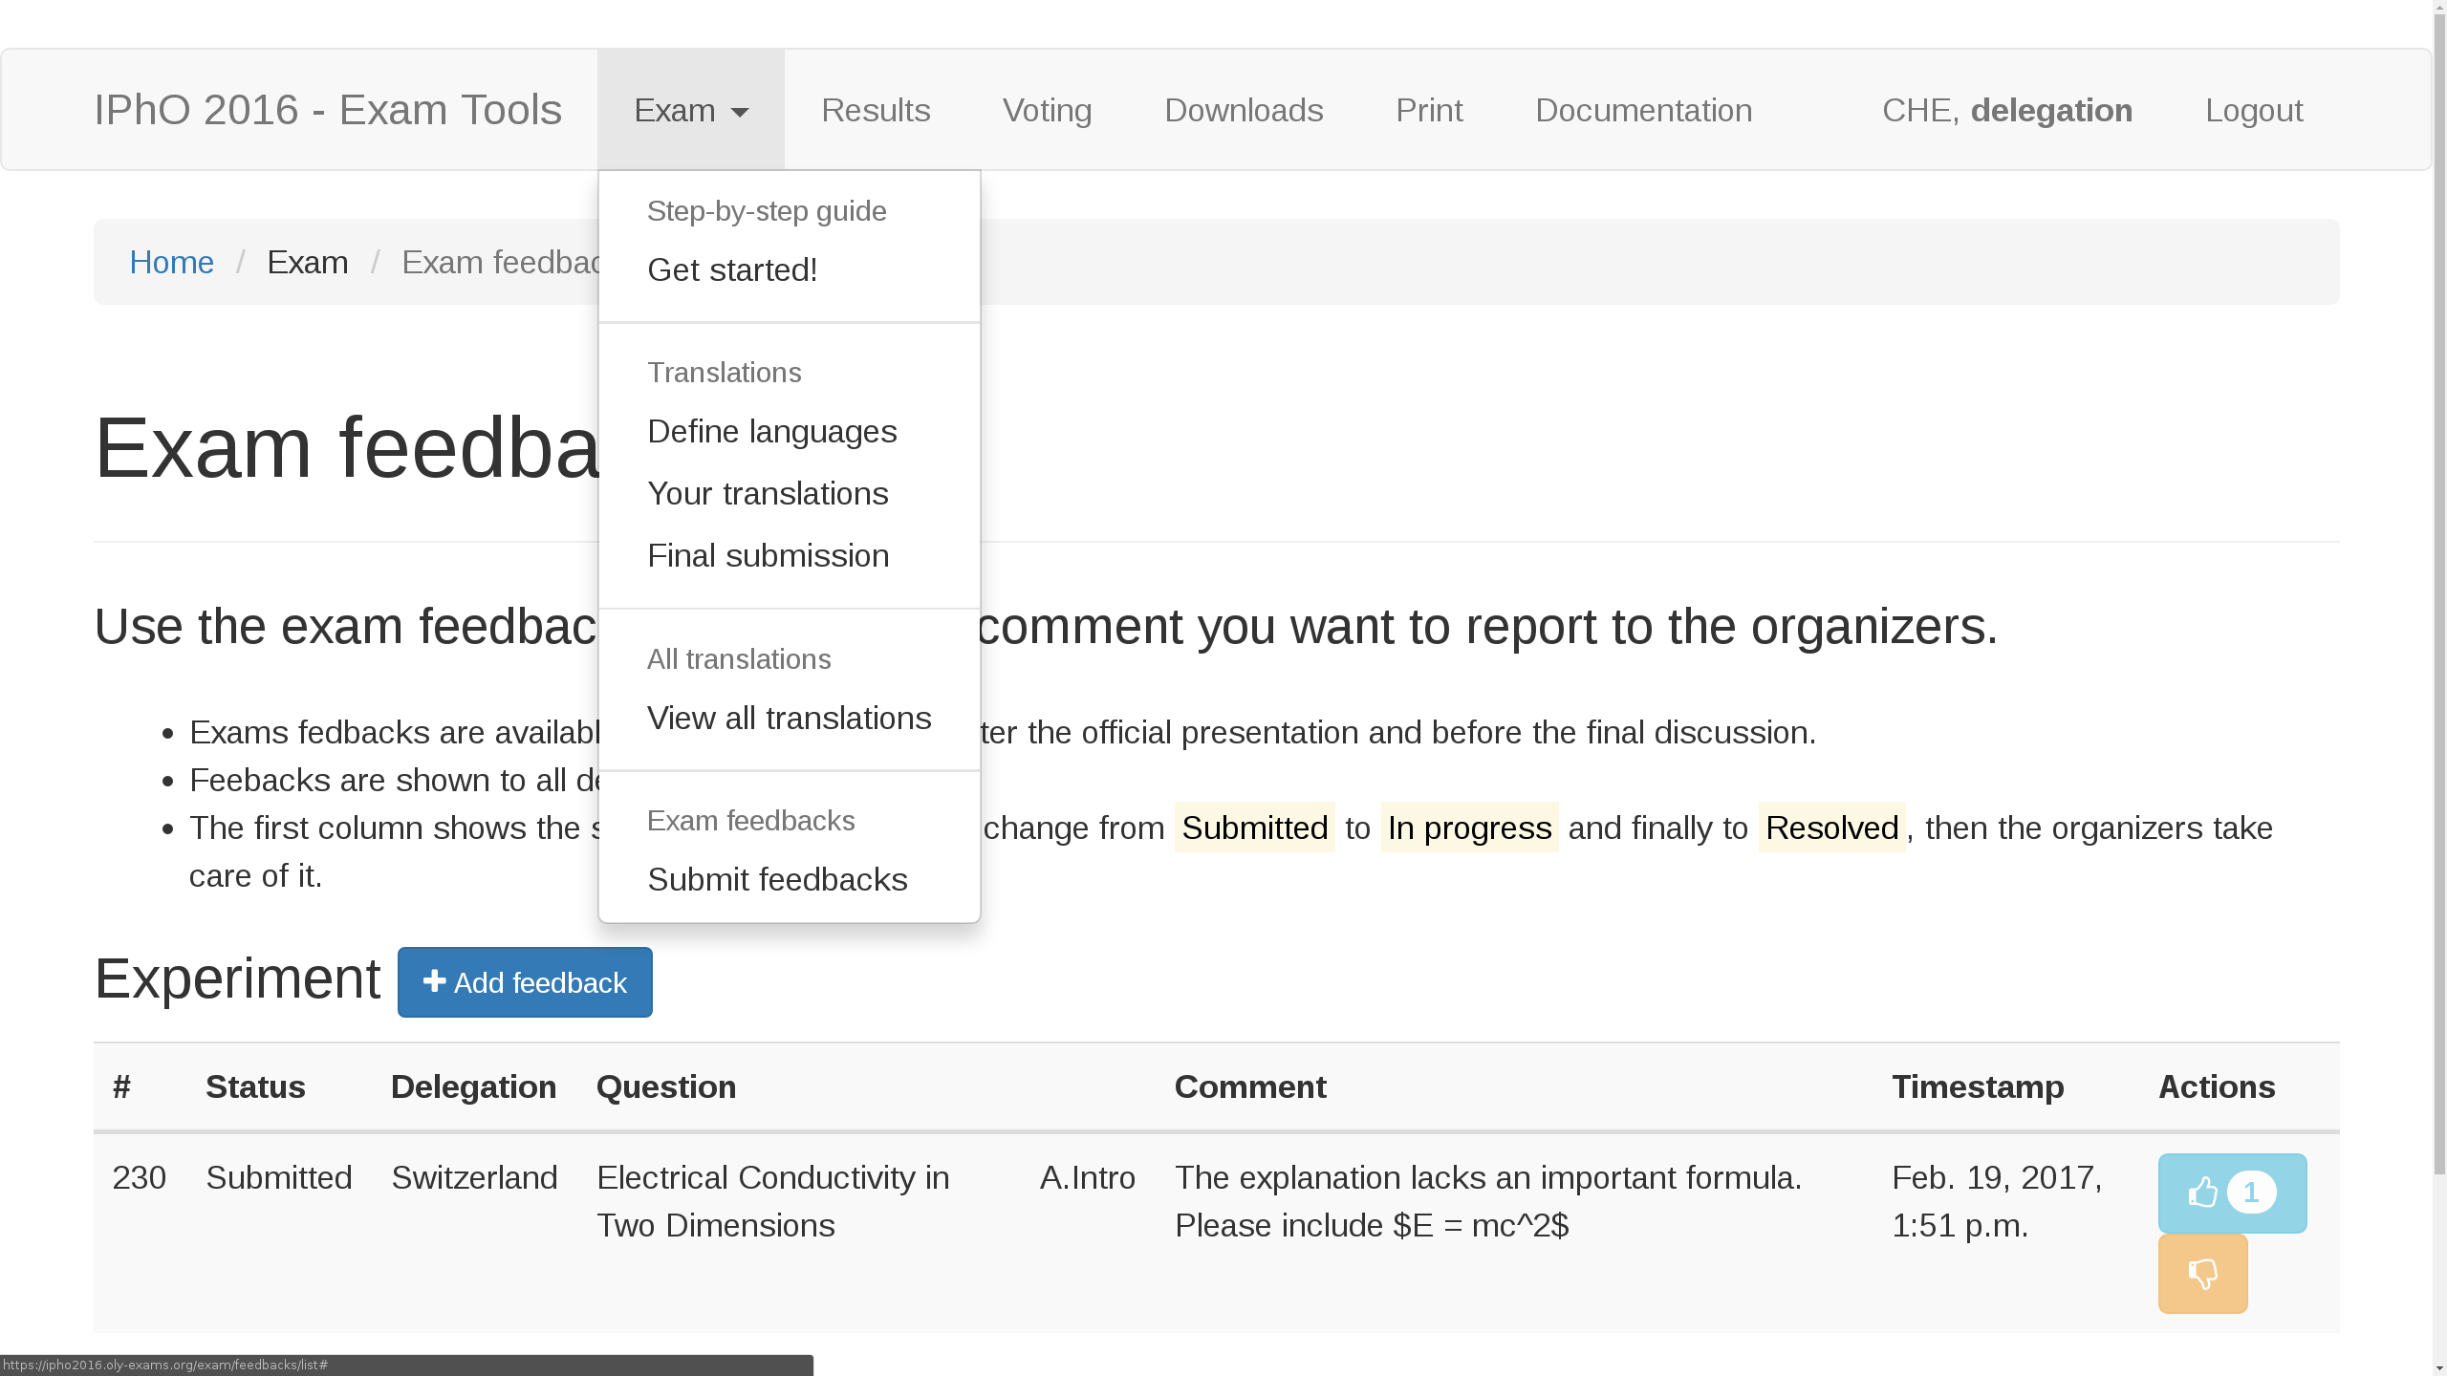The image size is (2447, 1376).
Task: Dislike feedback 230 with the thumbs-down icon
Action: click(x=2202, y=1273)
